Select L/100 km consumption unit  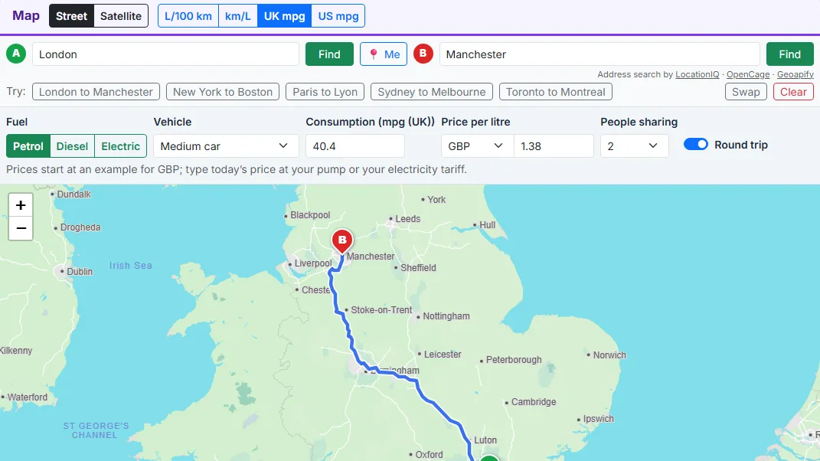[188, 16]
